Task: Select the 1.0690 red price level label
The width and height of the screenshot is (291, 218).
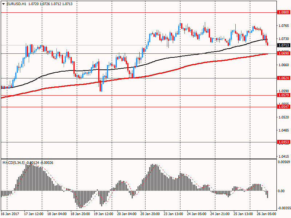Action: 284,53
